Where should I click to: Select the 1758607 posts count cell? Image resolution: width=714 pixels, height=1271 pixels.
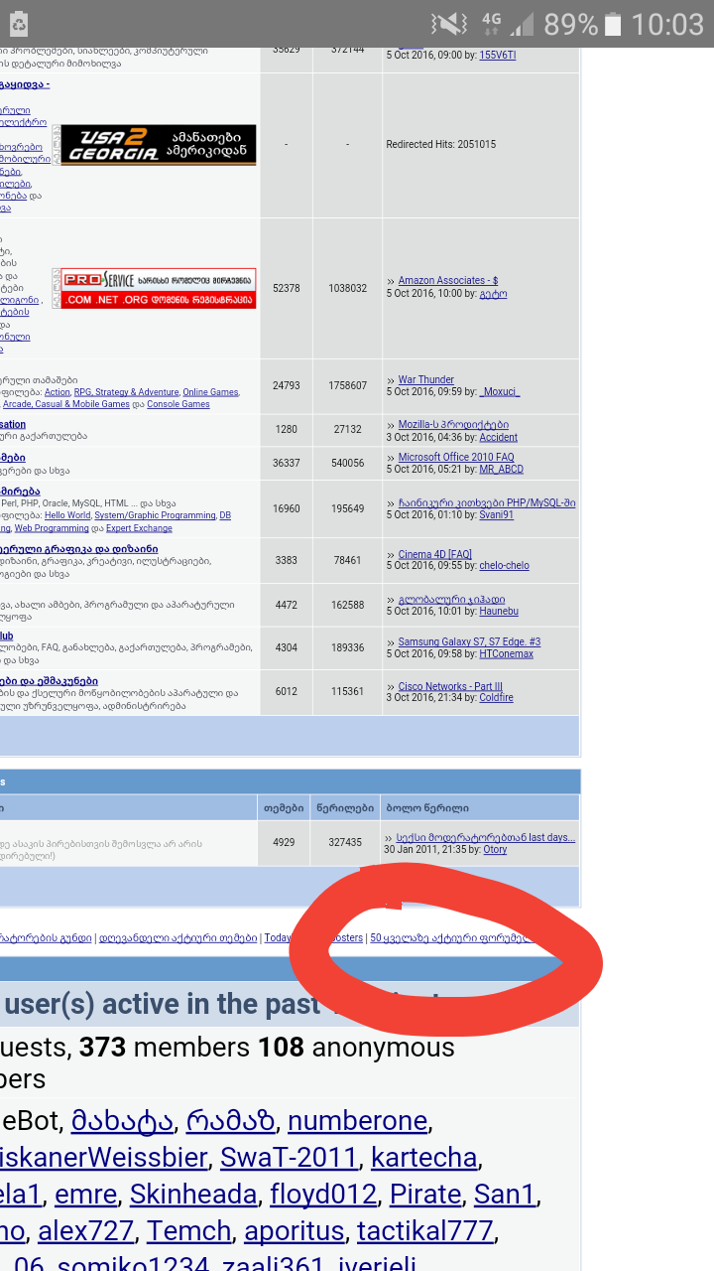click(348, 385)
